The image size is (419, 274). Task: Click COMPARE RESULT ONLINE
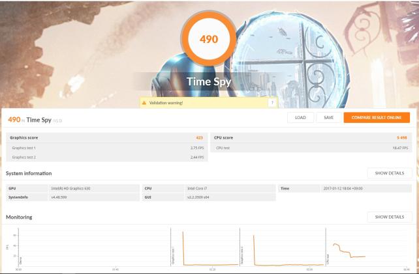point(377,118)
